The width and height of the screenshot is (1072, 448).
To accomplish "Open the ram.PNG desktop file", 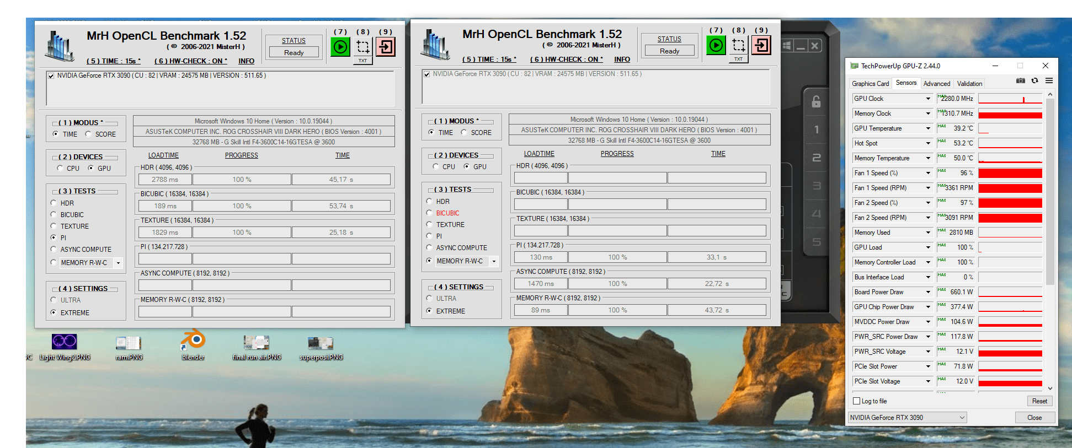I will tap(129, 348).
